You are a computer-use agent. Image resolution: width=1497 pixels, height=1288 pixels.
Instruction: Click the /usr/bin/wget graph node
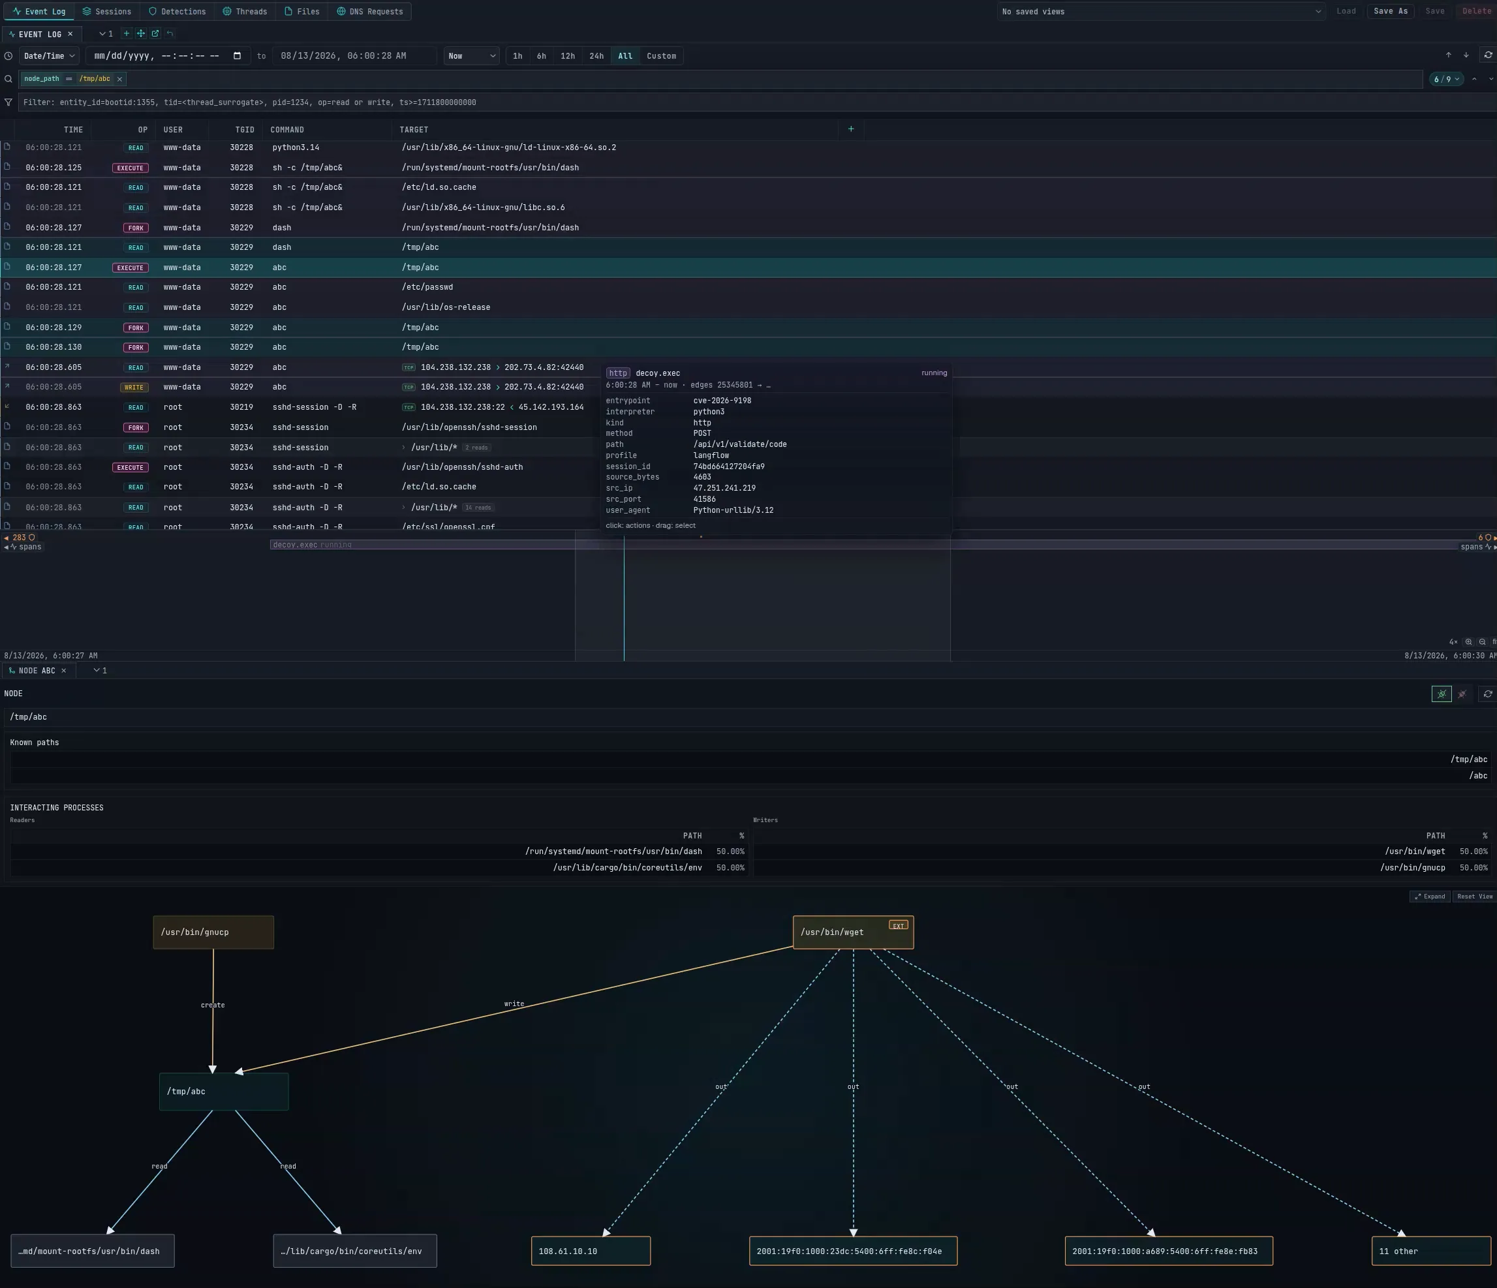click(x=854, y=932)
